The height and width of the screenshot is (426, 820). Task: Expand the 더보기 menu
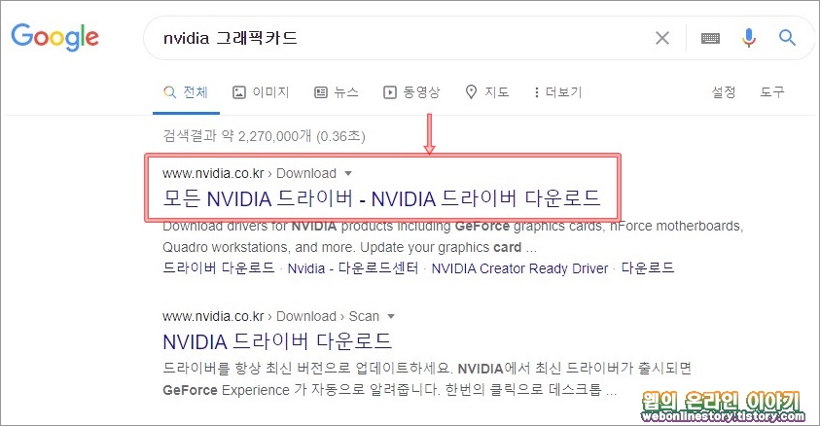557,92
